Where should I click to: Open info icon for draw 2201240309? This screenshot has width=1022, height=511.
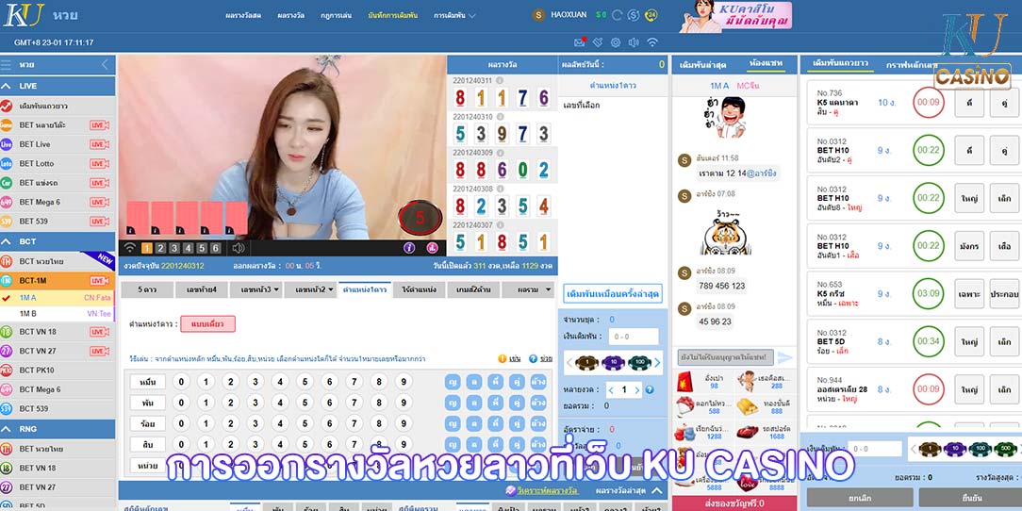coord(500,153)
